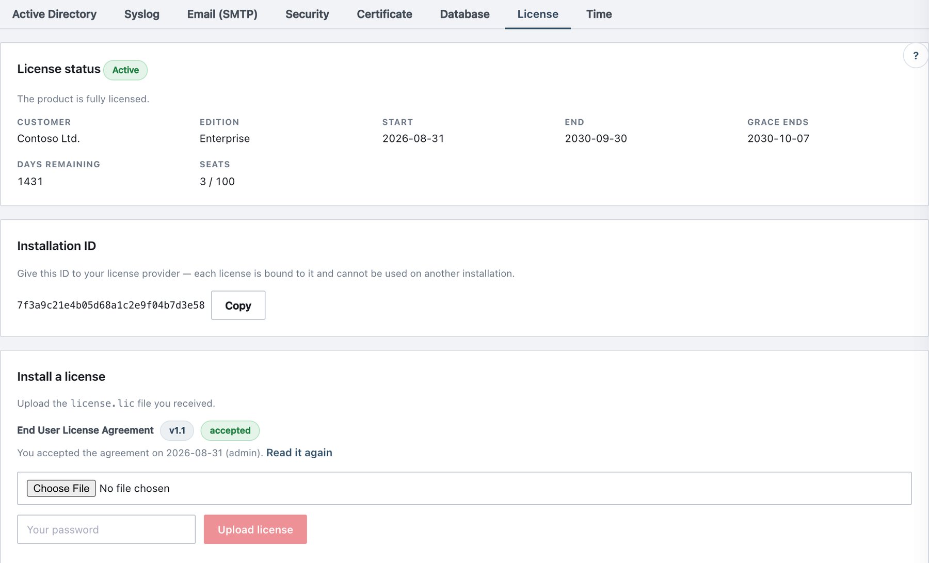
Task: Go to the Email (SMTP) tab
Action: (x=222, y=14)
